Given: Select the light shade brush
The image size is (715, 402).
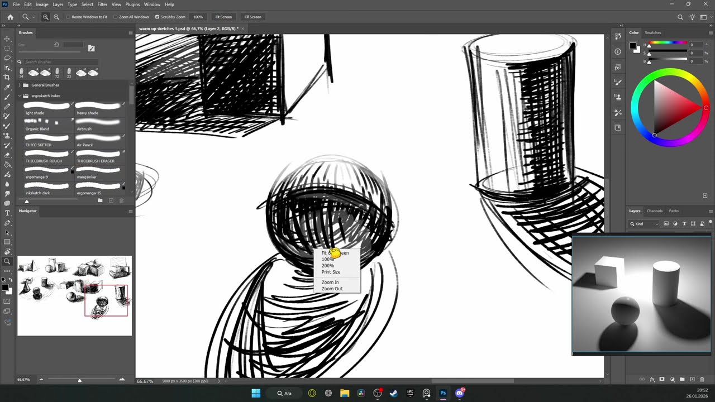Looking at the screenshot, I should 47,107.
